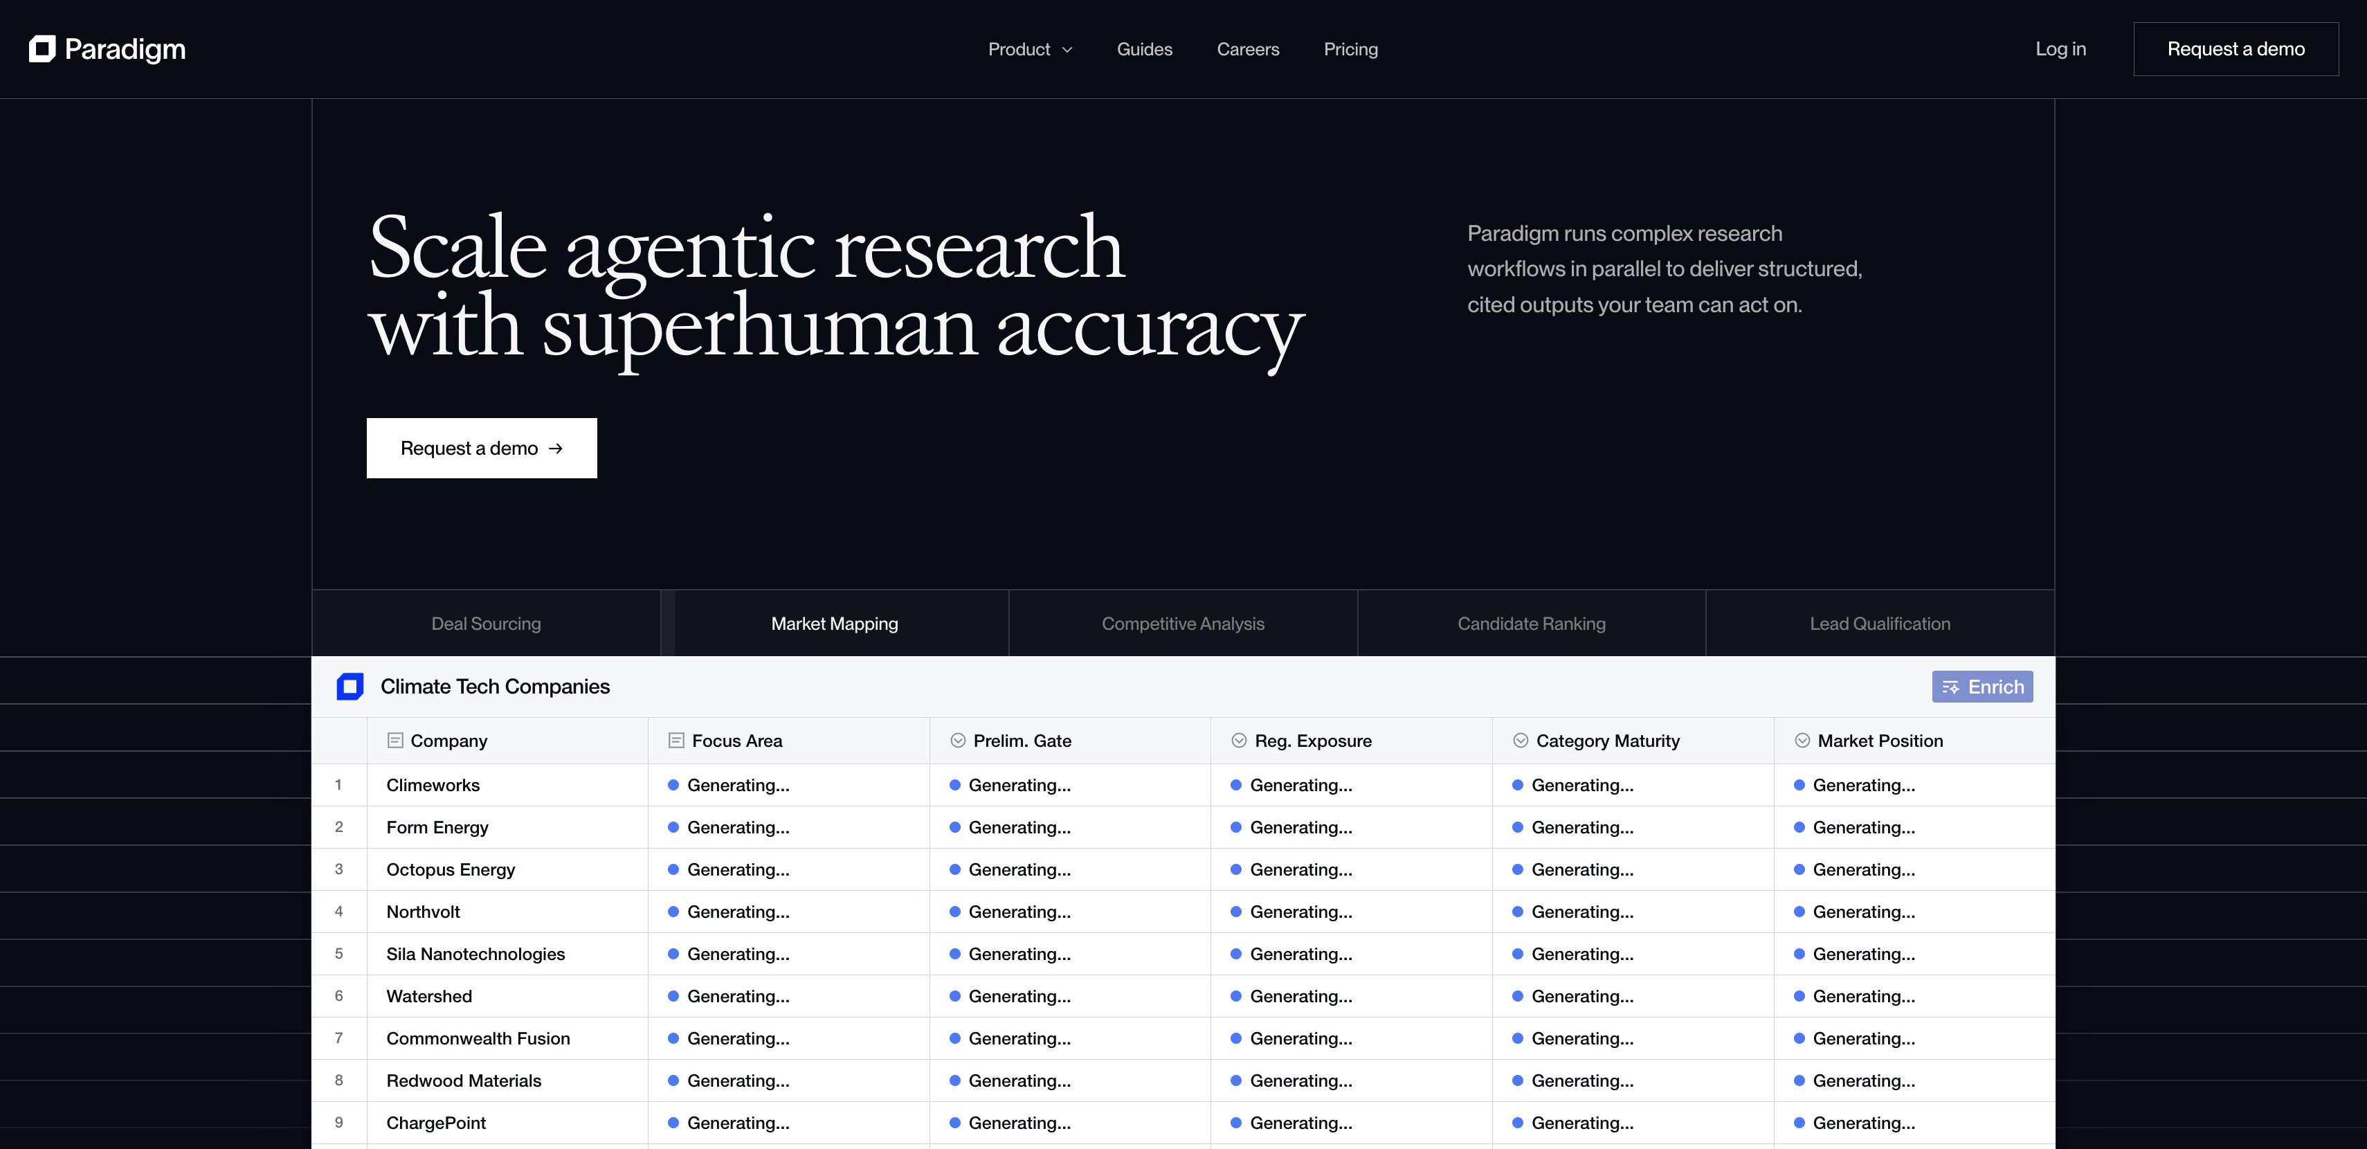Click the Climate Tech Companies blue square icon
The image size is (2367, 1149).
click(x=350, y=687)
